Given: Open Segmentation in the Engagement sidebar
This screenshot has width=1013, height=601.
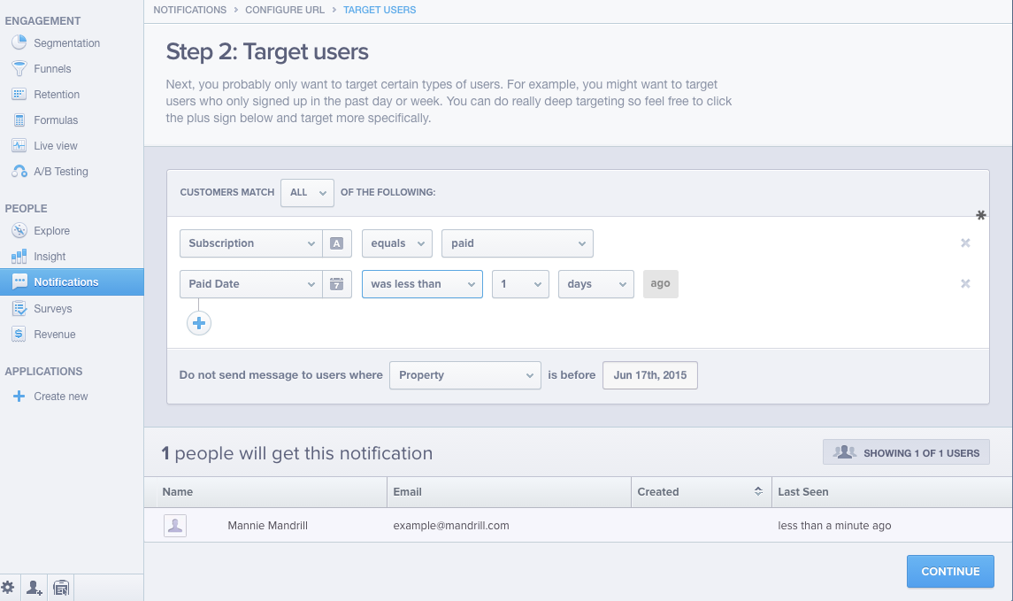Looking at the screenshot, I should [66, 43].
